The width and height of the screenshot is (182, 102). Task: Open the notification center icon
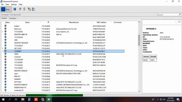[178, 99]
